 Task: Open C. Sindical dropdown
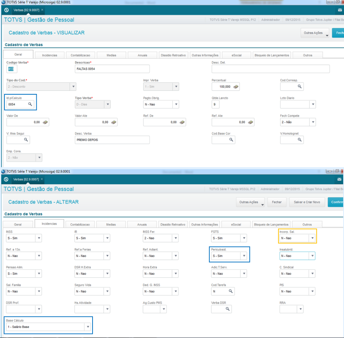pos(312,274)
